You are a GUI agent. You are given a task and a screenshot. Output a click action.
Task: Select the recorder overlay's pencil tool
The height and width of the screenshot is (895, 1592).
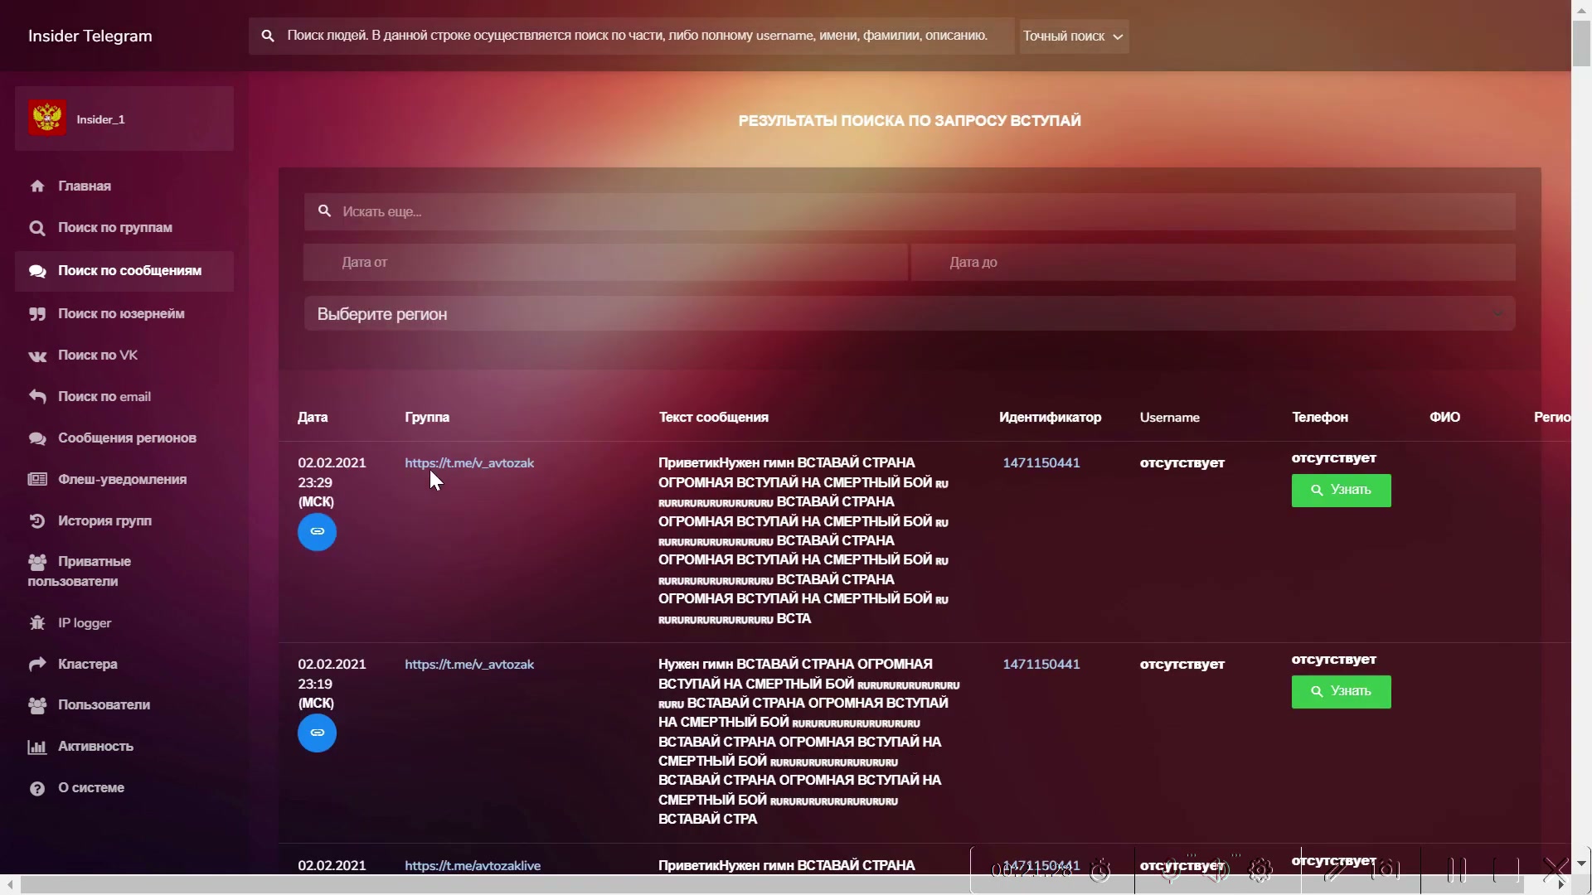[x=1336, y=870]
